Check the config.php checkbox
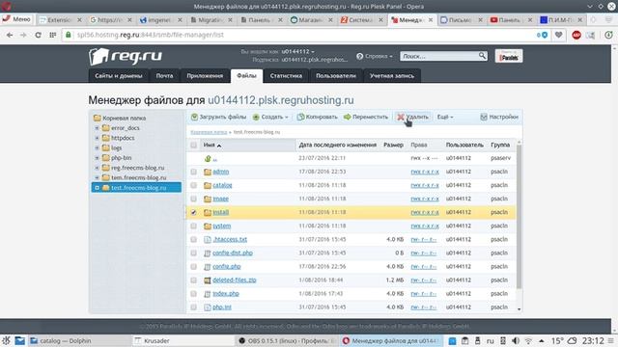The width and height of the screenshot is (618, 347). [193, 267]
